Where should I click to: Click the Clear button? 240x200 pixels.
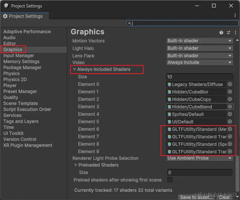(x=224, y=197)
